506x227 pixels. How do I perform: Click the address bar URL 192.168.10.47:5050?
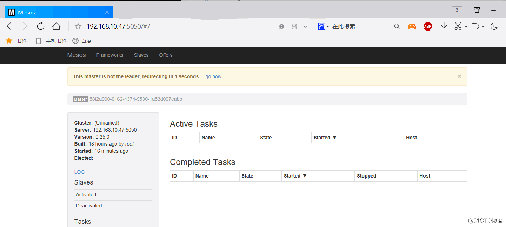(118, 26)
